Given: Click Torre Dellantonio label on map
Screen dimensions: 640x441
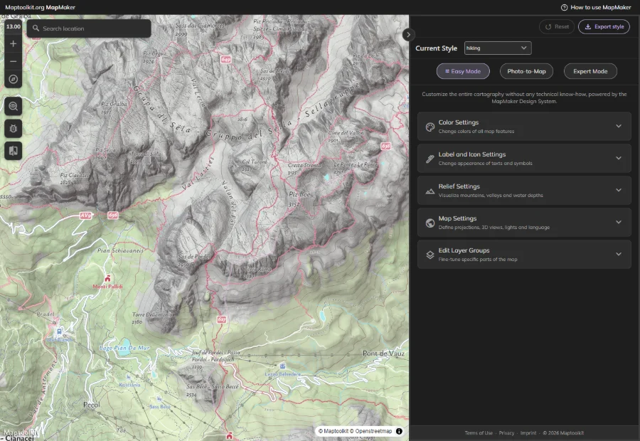Looking at the screenshot, I should tap(152, 314).
